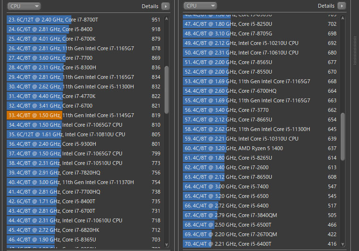This screenshot has width=359, height=251.
Task: Select rank 56 Core i7-3770 row
Action: tap(260, 110)
